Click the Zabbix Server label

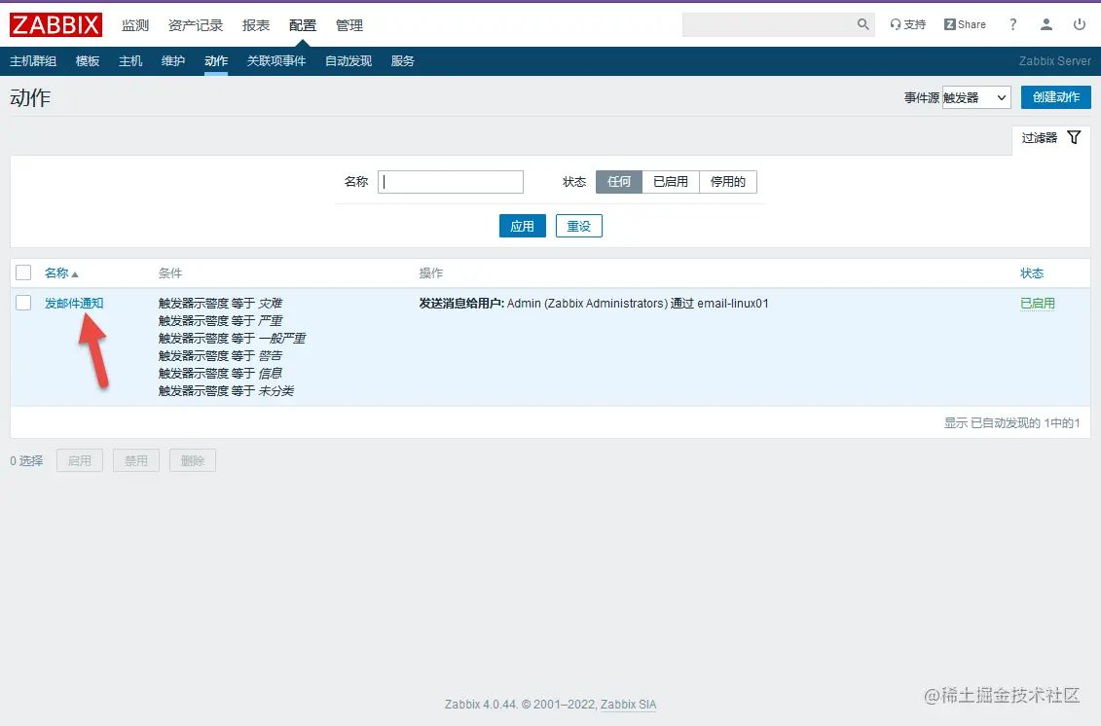tap(1054, 61)
